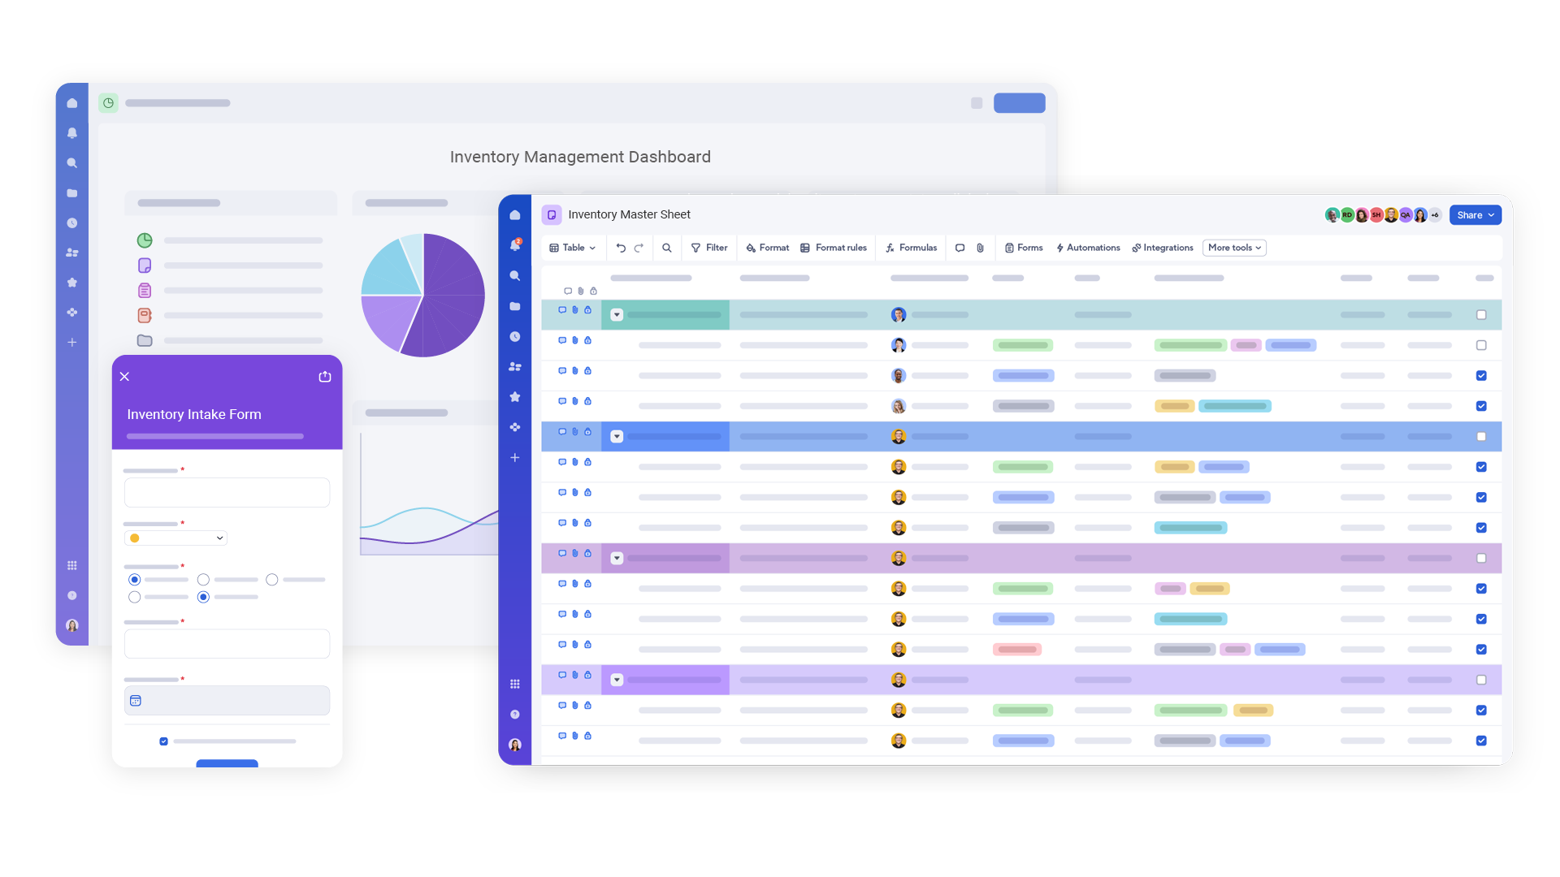Click the date field in the Inventory Intake Form
Screen dimensions: 1560x877
click(x=227, y=700)
